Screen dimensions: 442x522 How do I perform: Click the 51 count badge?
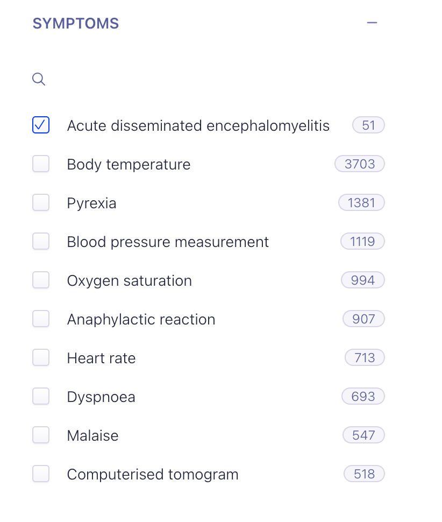pos(368,125)
